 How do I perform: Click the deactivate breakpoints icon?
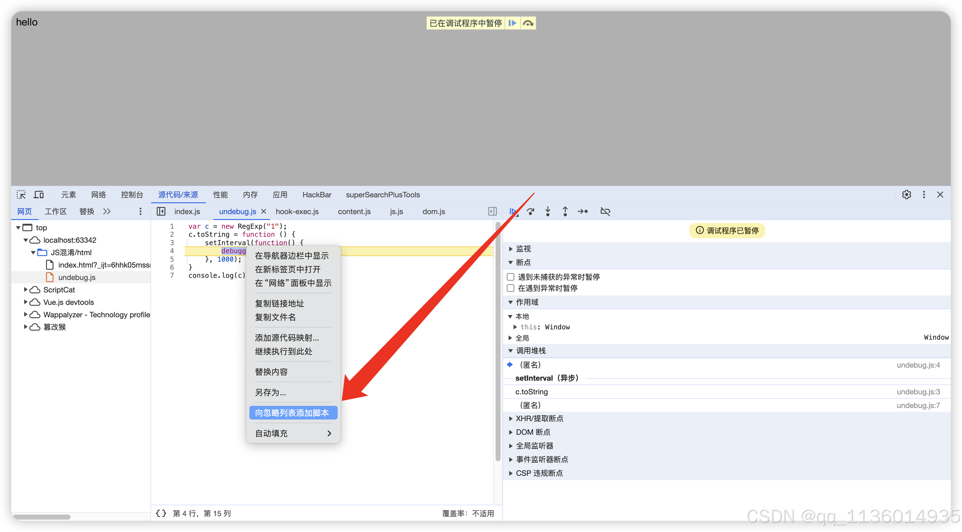[605, 212]
